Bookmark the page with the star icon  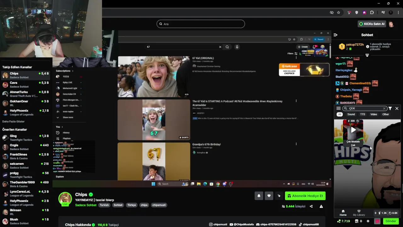338,13
